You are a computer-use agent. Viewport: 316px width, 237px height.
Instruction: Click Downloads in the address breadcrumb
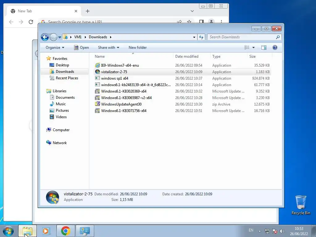tap(98, 37)
